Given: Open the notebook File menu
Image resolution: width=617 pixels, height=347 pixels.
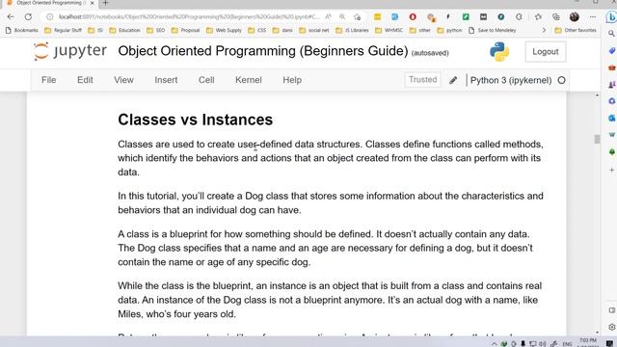Looking at the screenshot, I should [x=49, y=80].
